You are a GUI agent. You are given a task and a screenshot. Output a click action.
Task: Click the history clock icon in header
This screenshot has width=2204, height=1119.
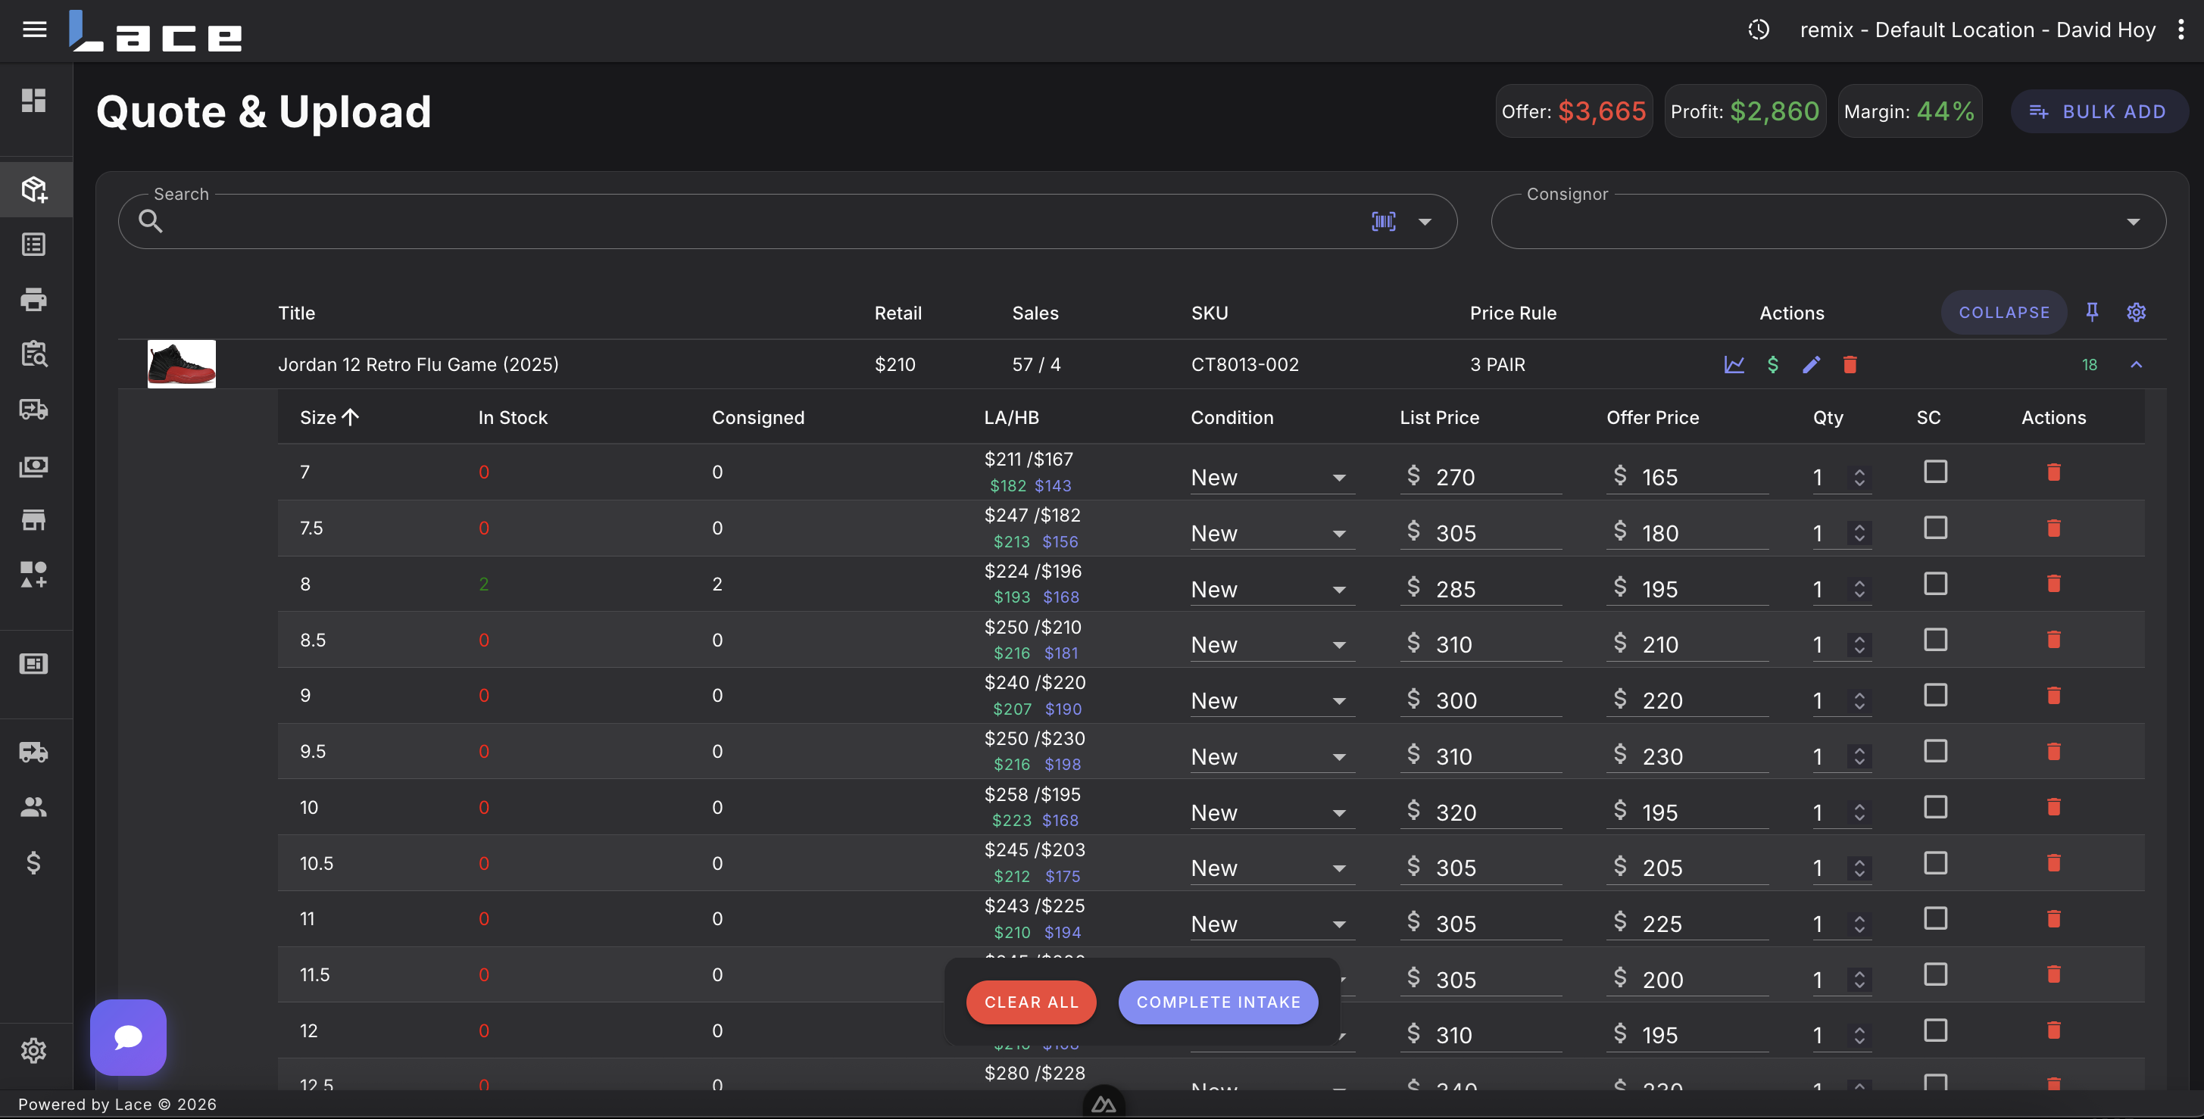(x=1758, y=30)
